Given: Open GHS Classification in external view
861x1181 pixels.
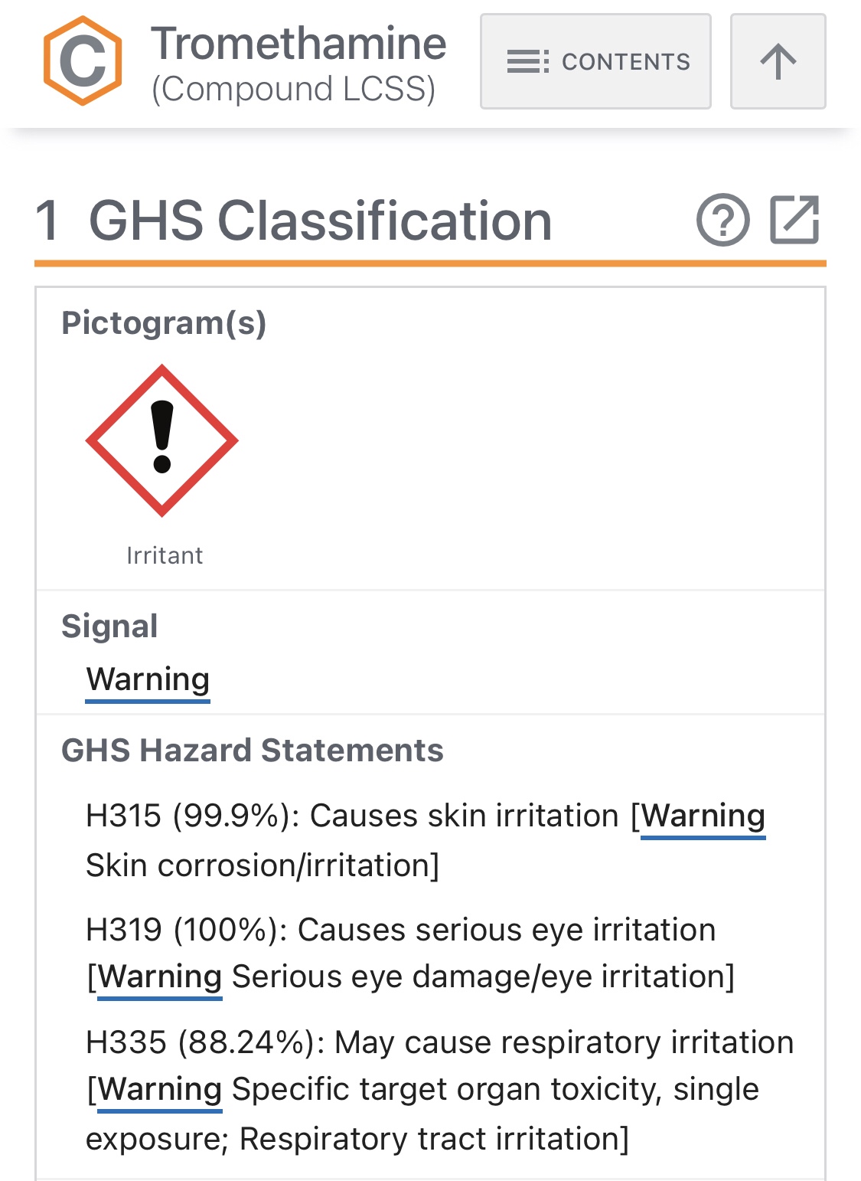Looking at the screenshot, I should point(795,221).
